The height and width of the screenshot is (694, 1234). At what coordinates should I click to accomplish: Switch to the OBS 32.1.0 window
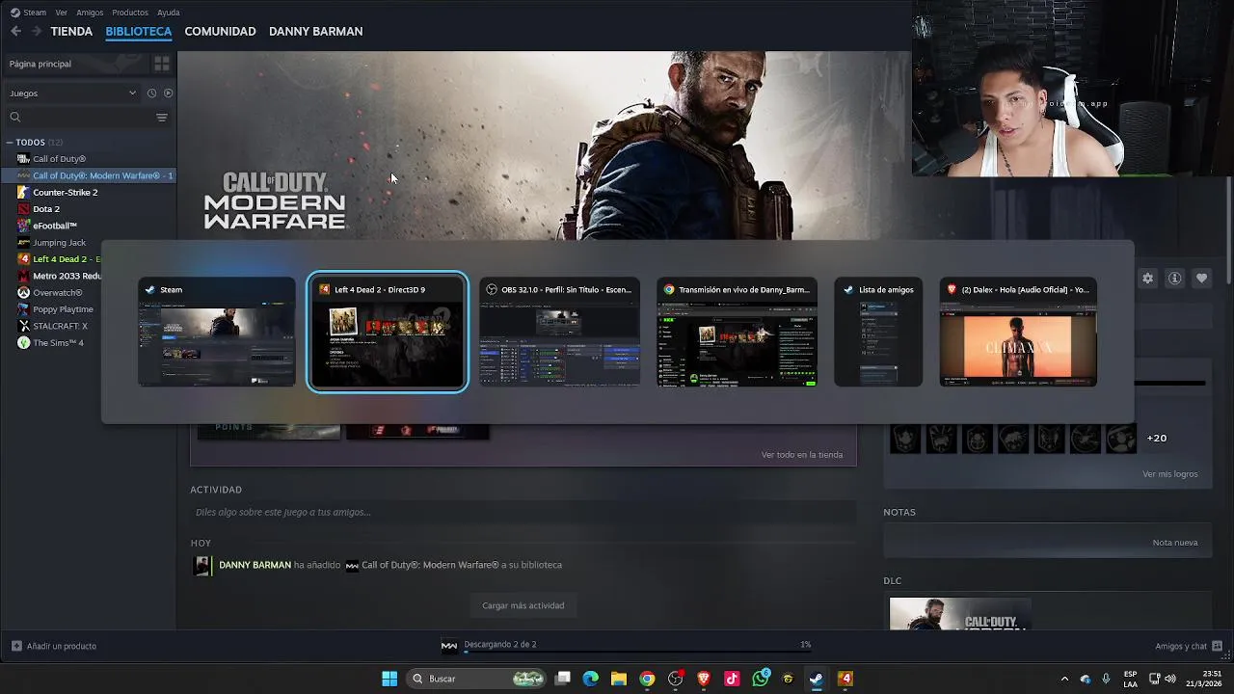559,333
